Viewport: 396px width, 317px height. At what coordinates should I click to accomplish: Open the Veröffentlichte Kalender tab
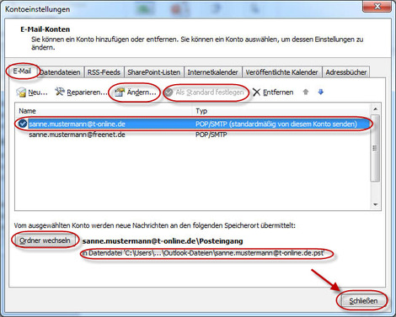pyautogui.click(x=281, y=72)
